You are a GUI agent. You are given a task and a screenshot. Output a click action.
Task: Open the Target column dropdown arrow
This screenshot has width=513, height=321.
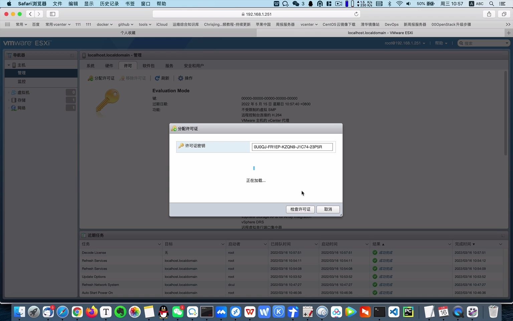(223, 244)
